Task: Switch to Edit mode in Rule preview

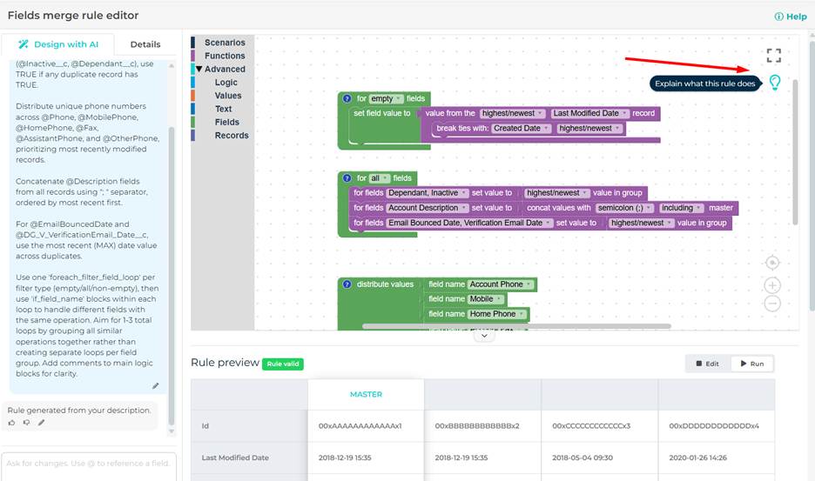Action: coord(707,364)
